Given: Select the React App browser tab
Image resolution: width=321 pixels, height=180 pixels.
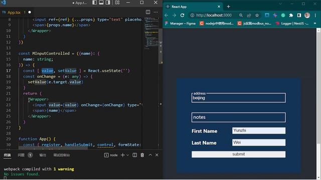Looking at the screenshot, I should [193, 6].
